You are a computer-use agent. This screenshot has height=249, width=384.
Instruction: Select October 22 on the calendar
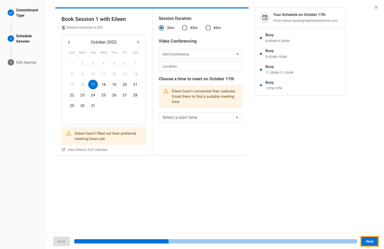[72, 95]
